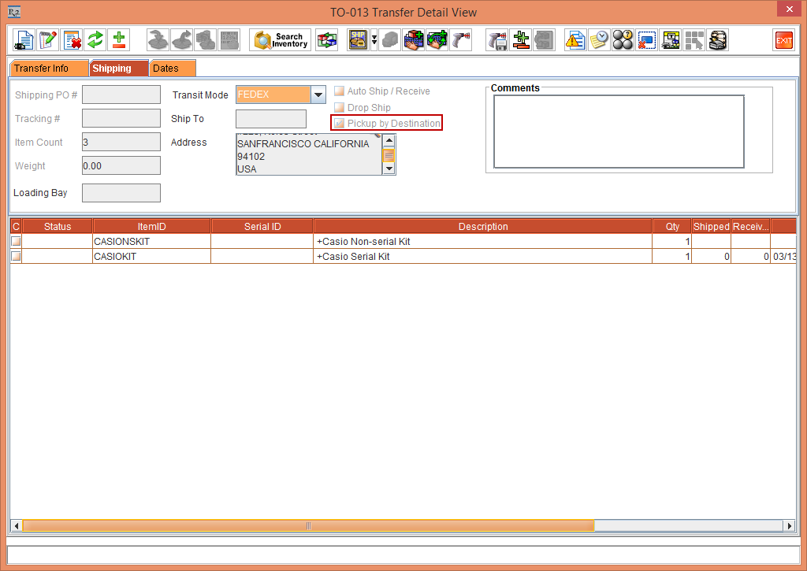Click the Description column header
Screen dimensions: 807x571
pyautogui.click(x=482, y=226)
